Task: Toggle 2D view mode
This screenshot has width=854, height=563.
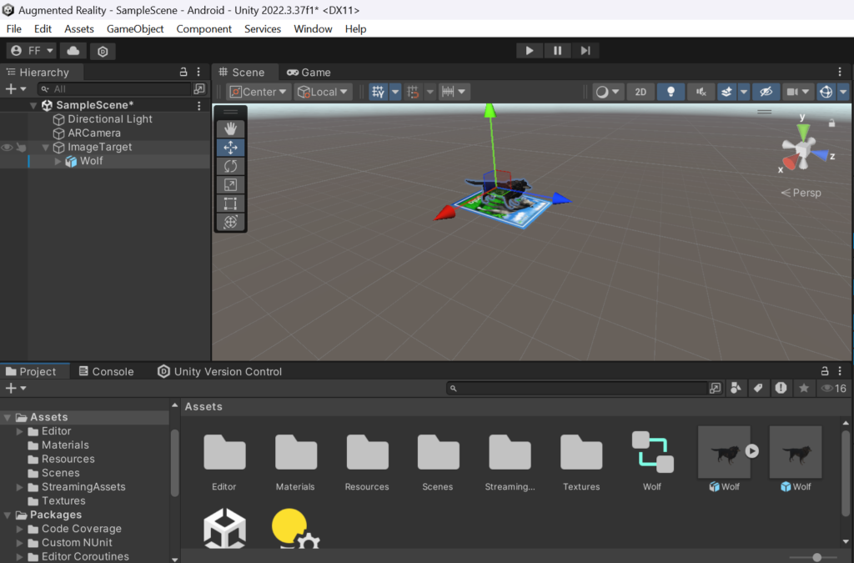Action: 640,92
